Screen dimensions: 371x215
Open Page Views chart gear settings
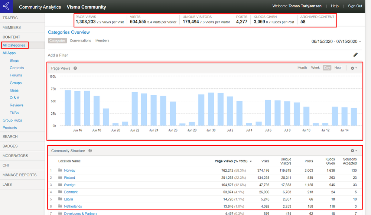click(354, 68)
